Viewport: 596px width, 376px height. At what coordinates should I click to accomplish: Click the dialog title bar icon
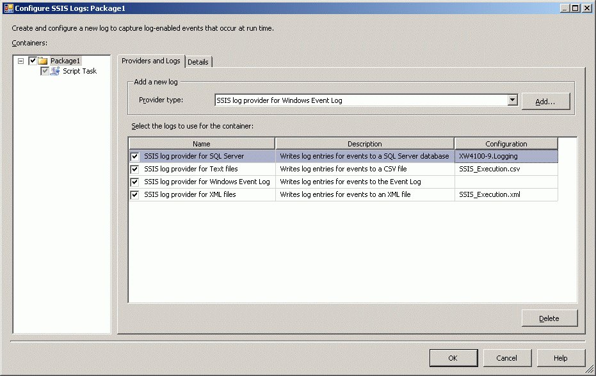(x=8, y=8)
